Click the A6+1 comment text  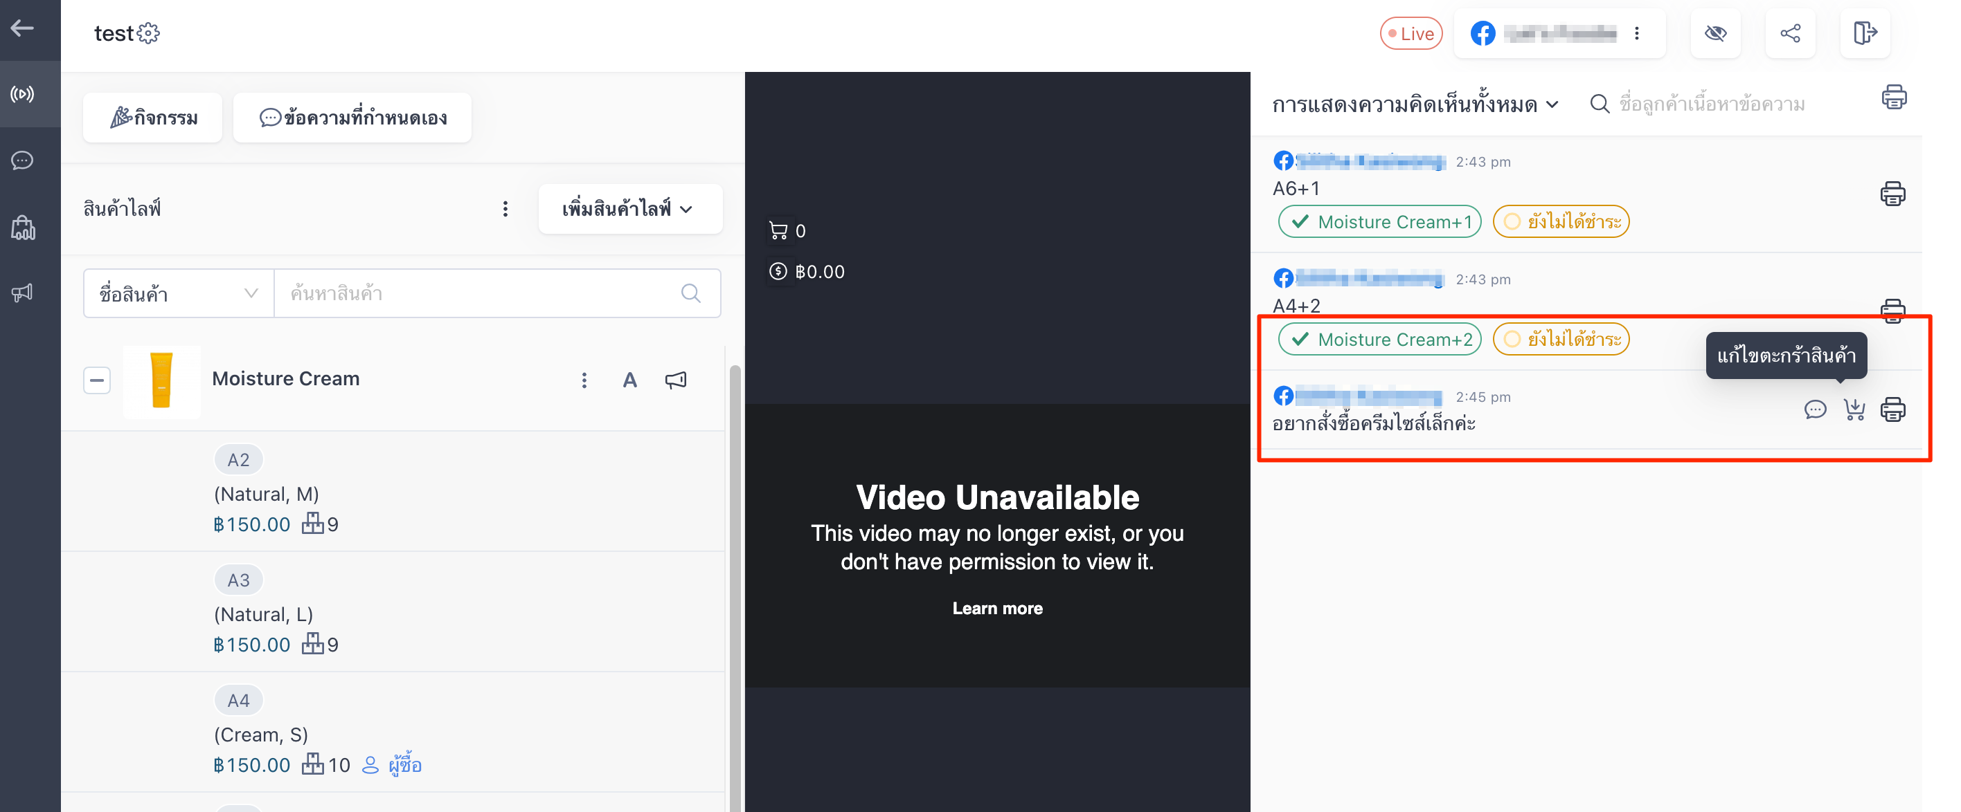click(1296, 189)
